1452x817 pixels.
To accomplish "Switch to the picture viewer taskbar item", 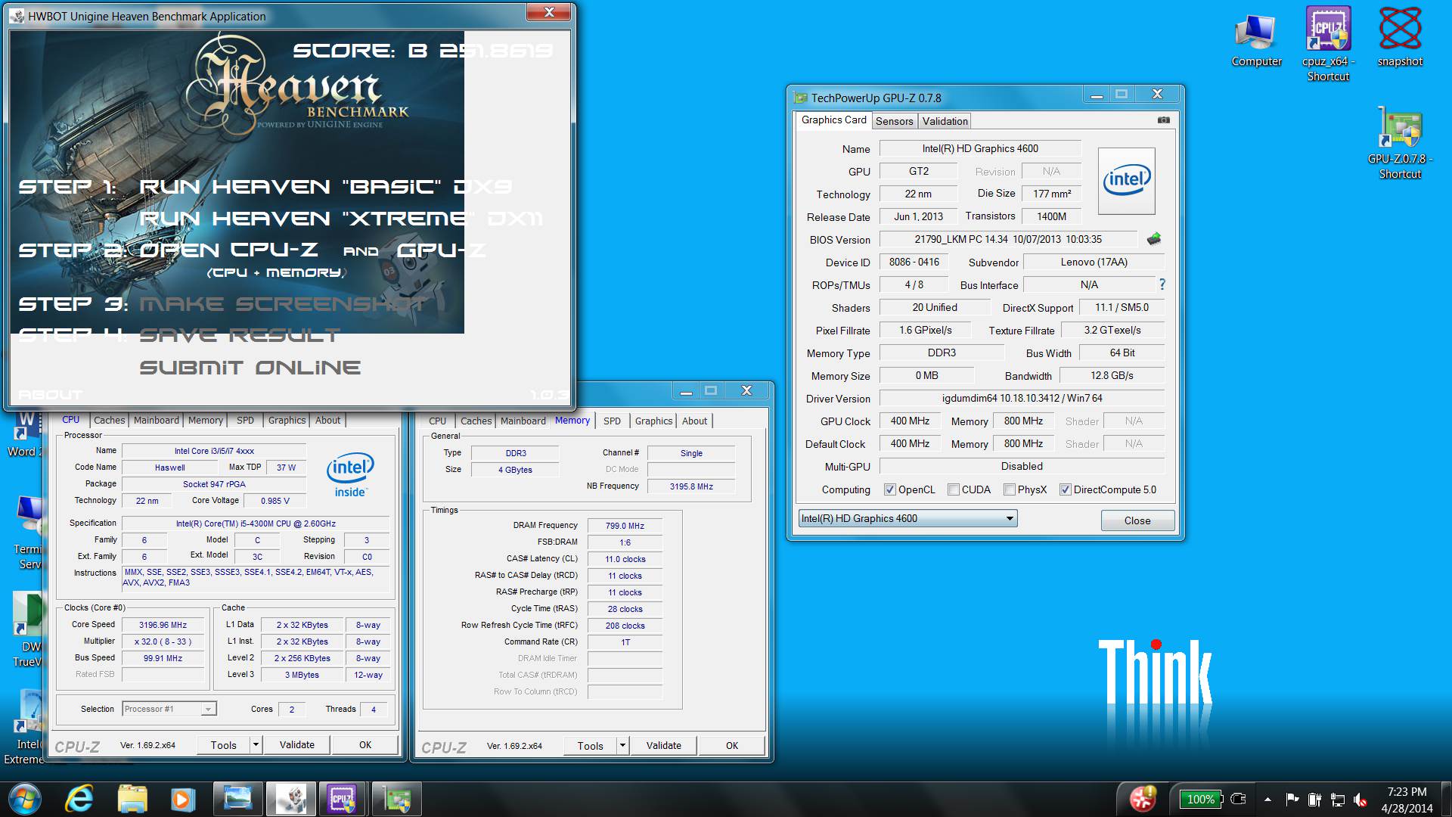I will [237, 799].
